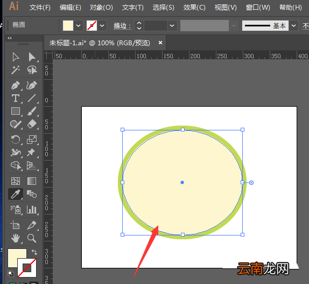Viewport: 309px width, 284px height.
Task: Choose the Symbol Sprayer tool
Action: click(16, 210)
